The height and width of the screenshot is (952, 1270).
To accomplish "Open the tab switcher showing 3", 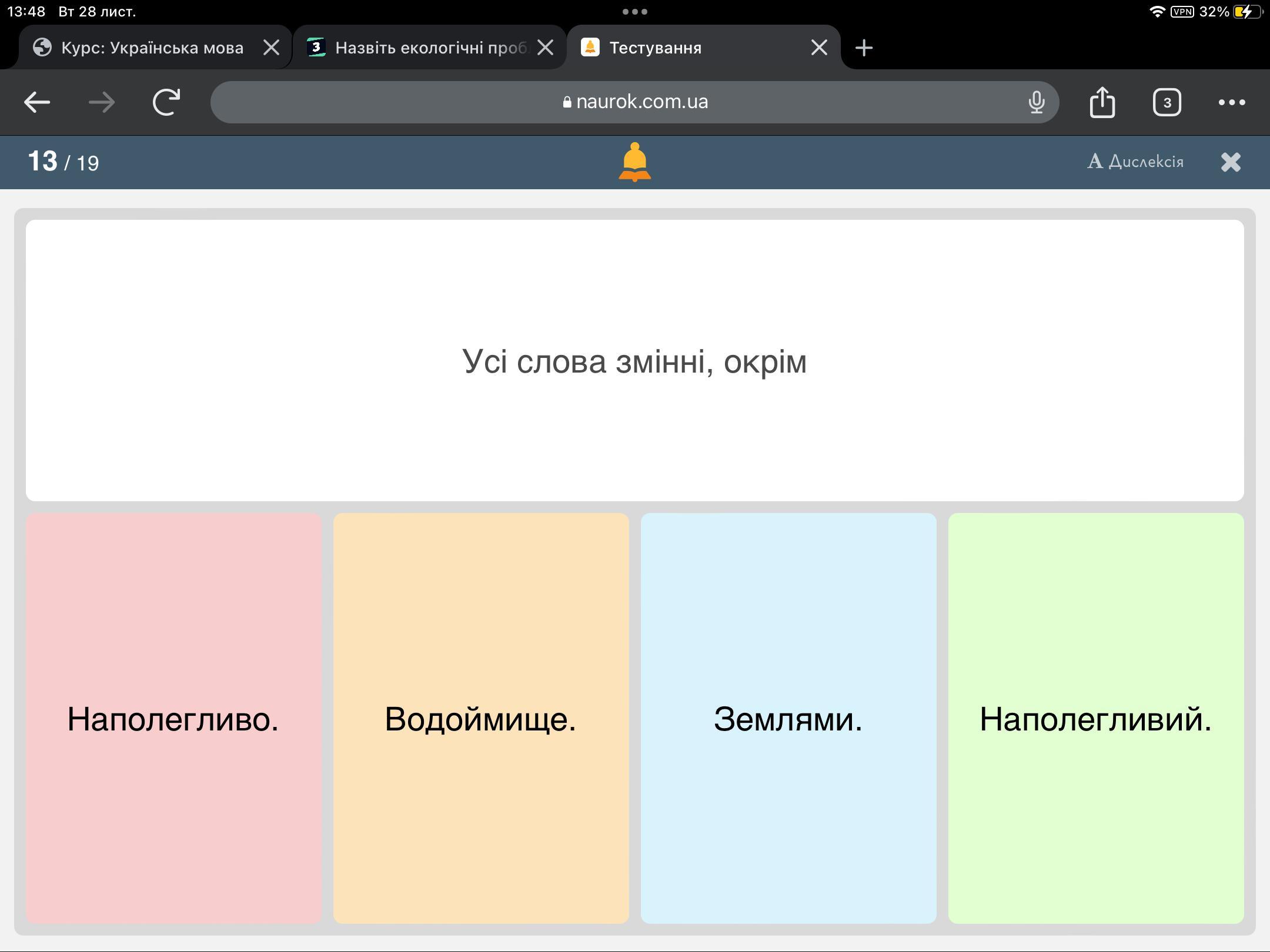I will 1167,102.
